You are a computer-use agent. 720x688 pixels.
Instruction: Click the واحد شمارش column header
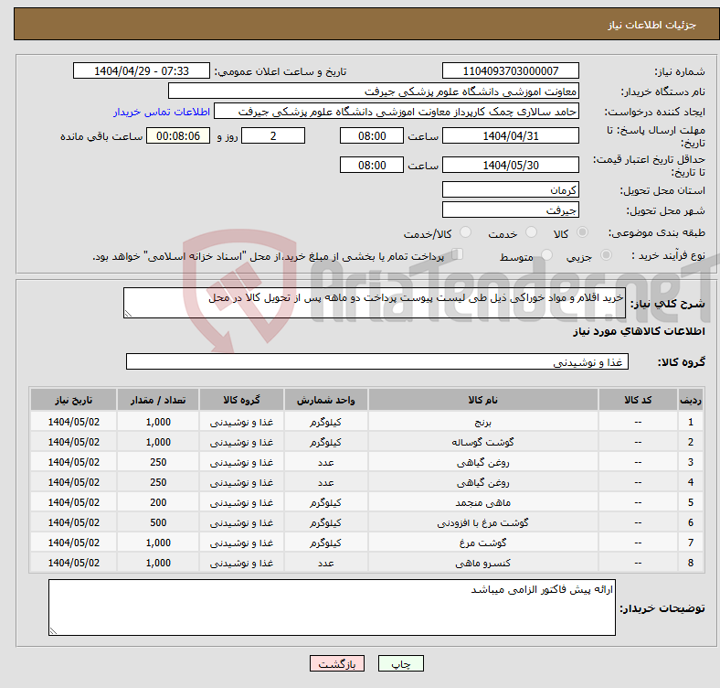[x=325, y=400]
